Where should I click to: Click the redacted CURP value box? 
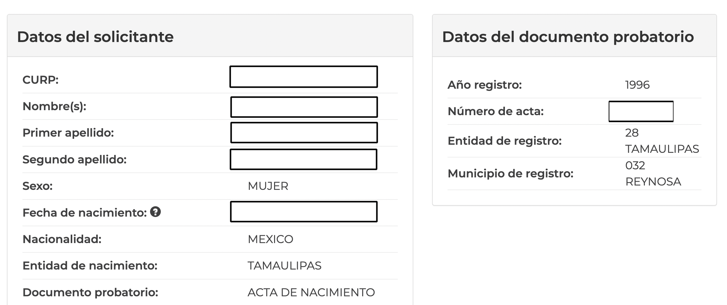pyautogui.click(x=303, y=77)
